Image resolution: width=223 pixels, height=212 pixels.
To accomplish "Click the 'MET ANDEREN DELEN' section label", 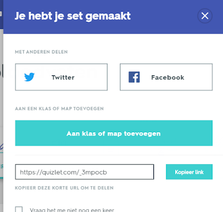I will (x=41, y=52).
